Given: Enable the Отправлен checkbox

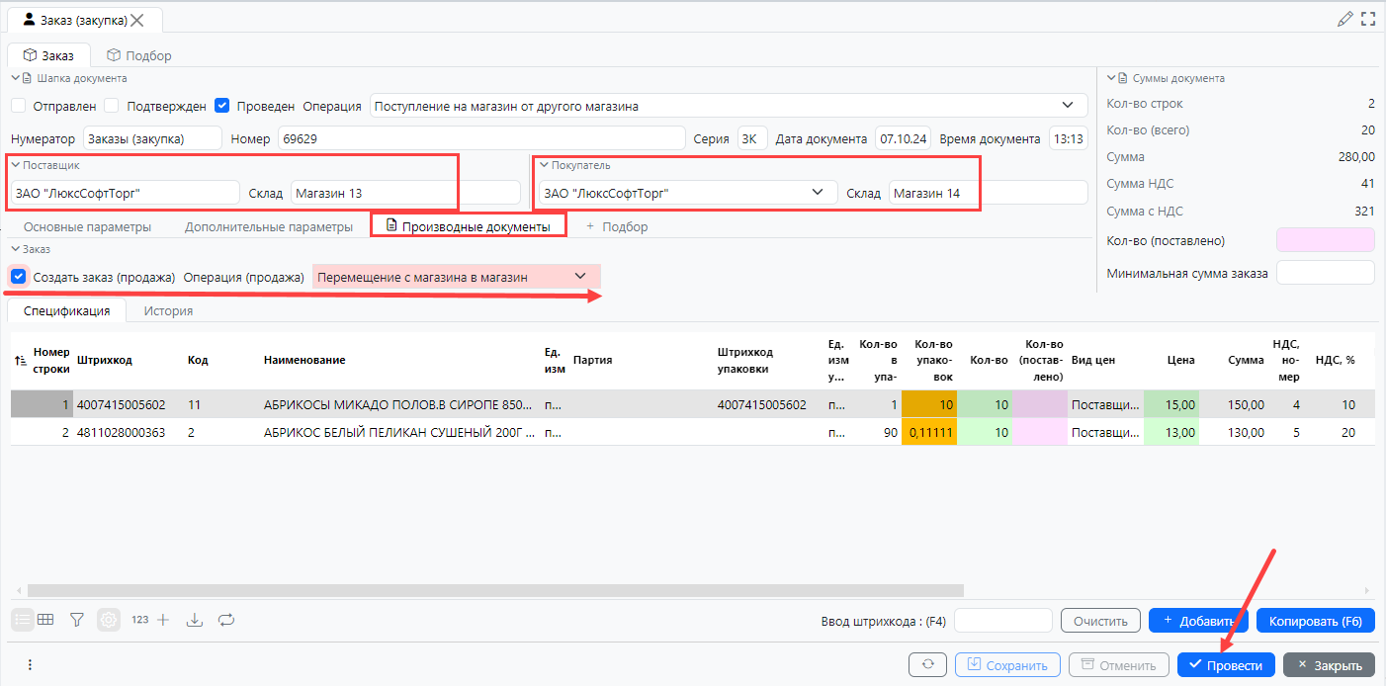Looking at the screenshot, I should [x=19, y=106].
